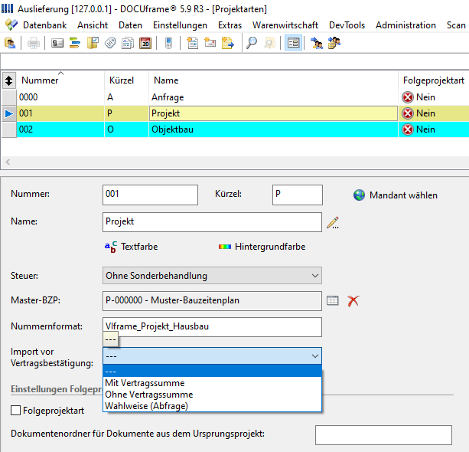469x452 pixels.
Task: Click the price tag toolbar icon
Action: [x=110, y=43]
